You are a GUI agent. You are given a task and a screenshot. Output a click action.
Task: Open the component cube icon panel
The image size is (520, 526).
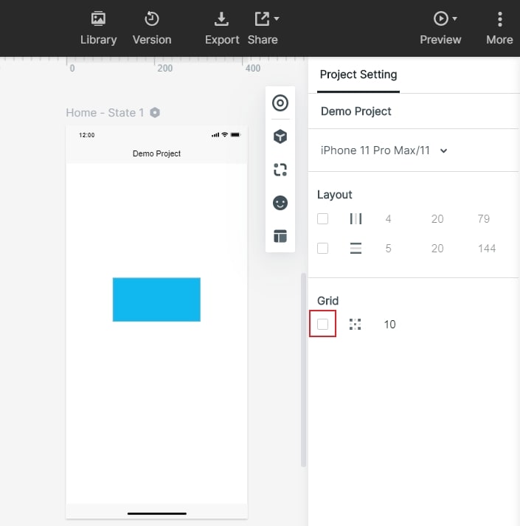280,136
